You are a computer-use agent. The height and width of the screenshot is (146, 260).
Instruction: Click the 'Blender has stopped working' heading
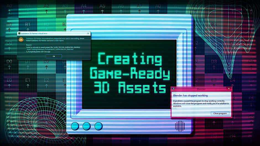pyautogui.click(x=190, y=95)
